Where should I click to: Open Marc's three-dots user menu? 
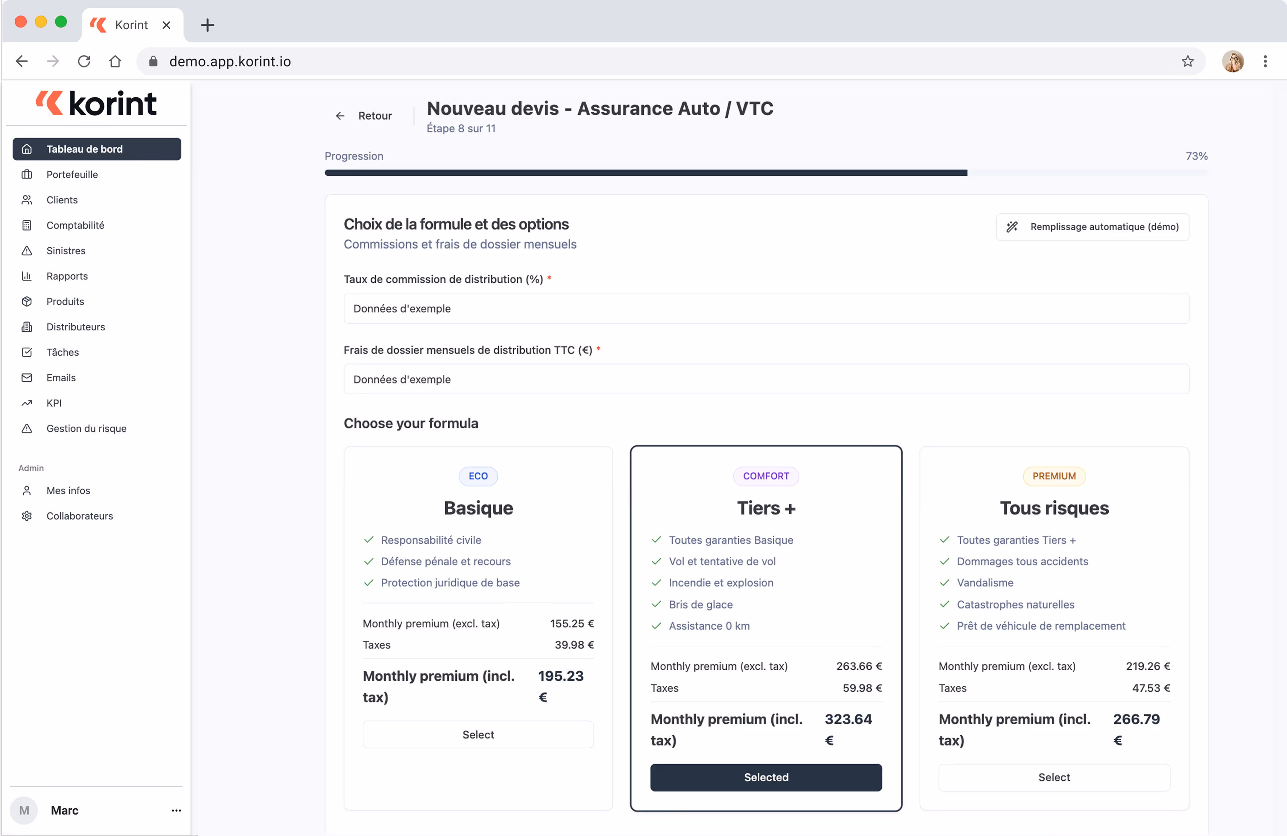click(176, 810)
